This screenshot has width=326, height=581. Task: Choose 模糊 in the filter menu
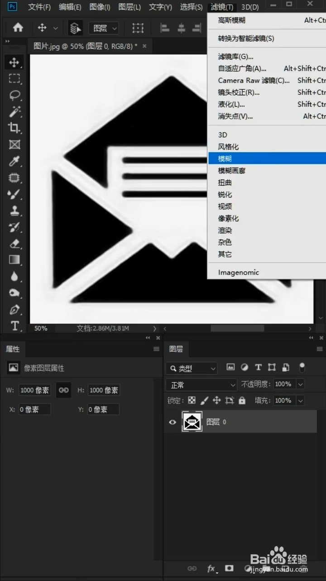click(267, 158)
